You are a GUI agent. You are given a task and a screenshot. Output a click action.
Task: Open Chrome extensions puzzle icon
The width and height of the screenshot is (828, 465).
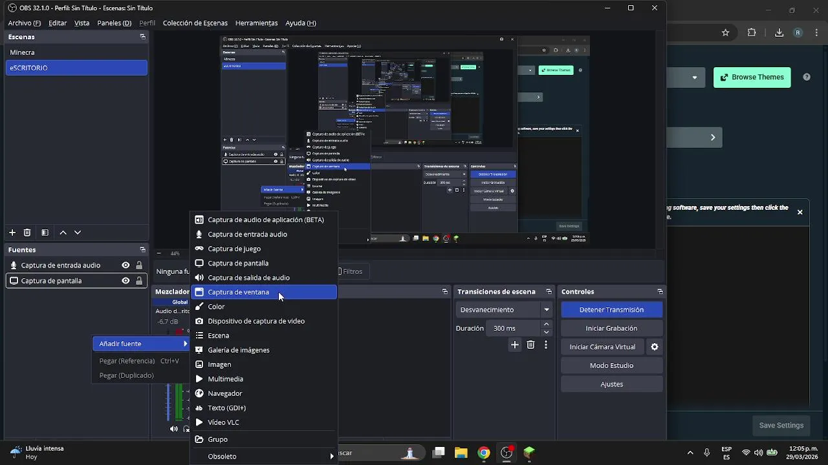[752, 32]
